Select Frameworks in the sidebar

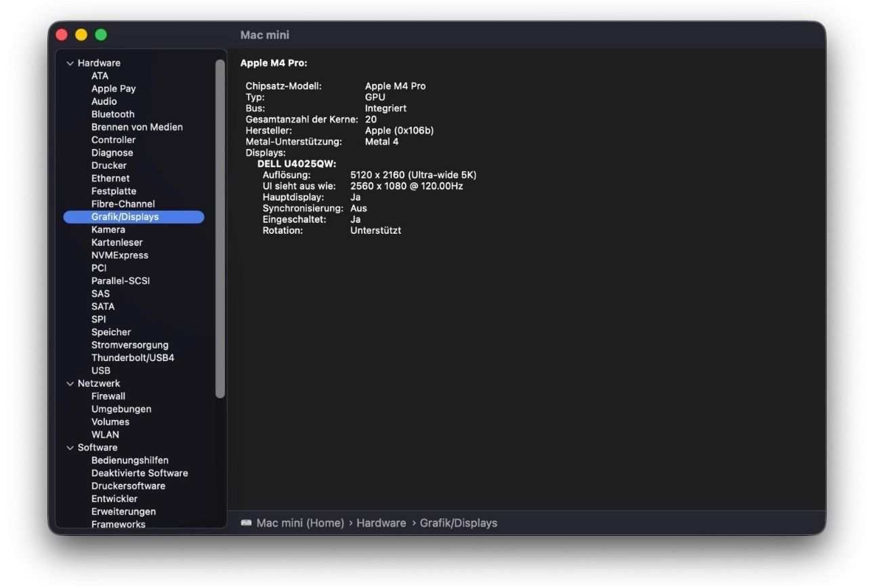(119, 524)
